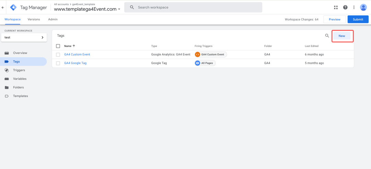This screenshot has height=169, width=371.
Task: Open the GA4 Google Tag link
Action: coord(75,63)
